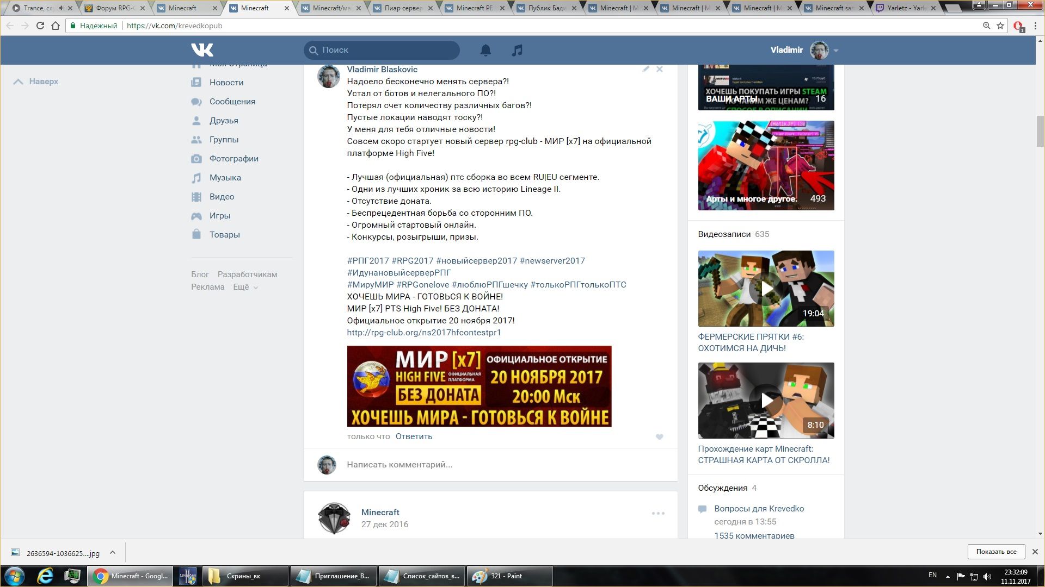
Task: Open the Minecraft post author link
Action: point(380,513)
